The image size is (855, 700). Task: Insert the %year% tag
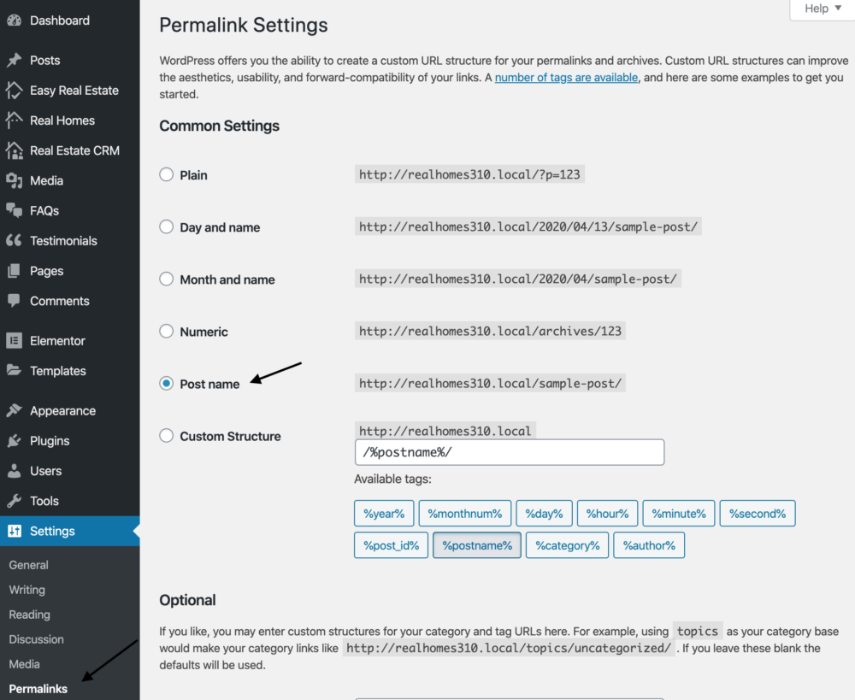(x=384, y=514)
